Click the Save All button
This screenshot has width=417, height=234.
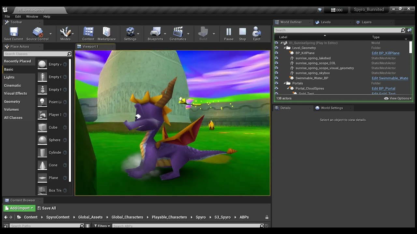(47, 208)
